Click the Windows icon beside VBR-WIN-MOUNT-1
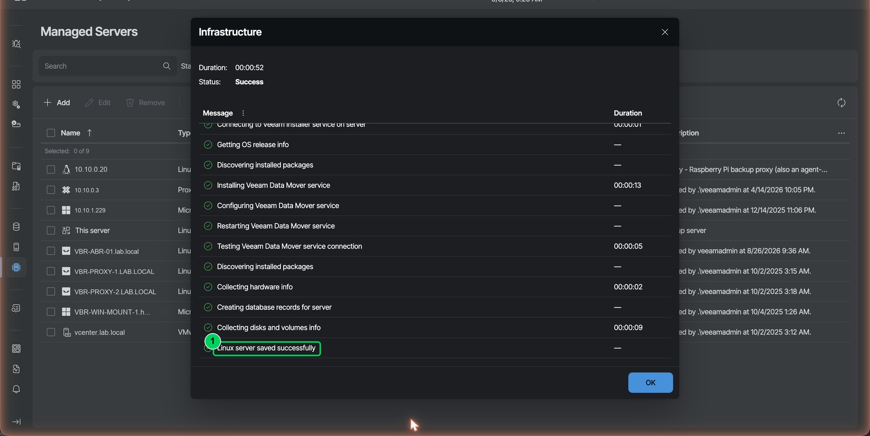Image resolution: width=870 pixels, height=436 pixels. 66,312
